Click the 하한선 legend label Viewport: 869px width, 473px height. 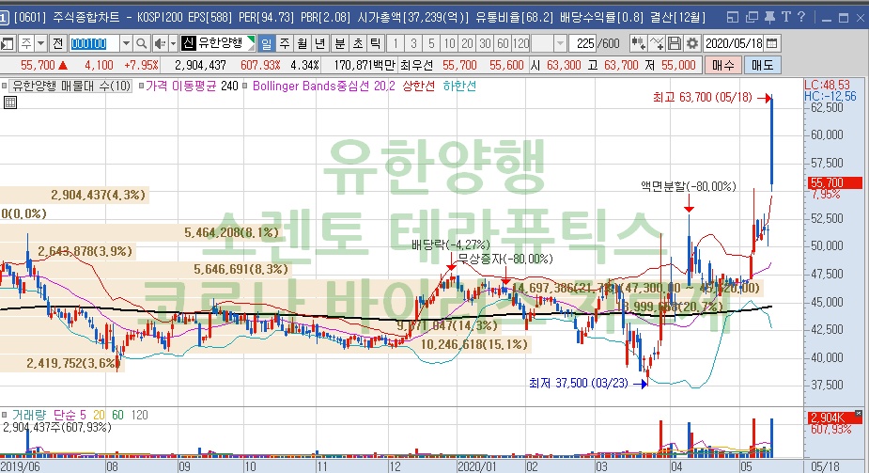459,86
